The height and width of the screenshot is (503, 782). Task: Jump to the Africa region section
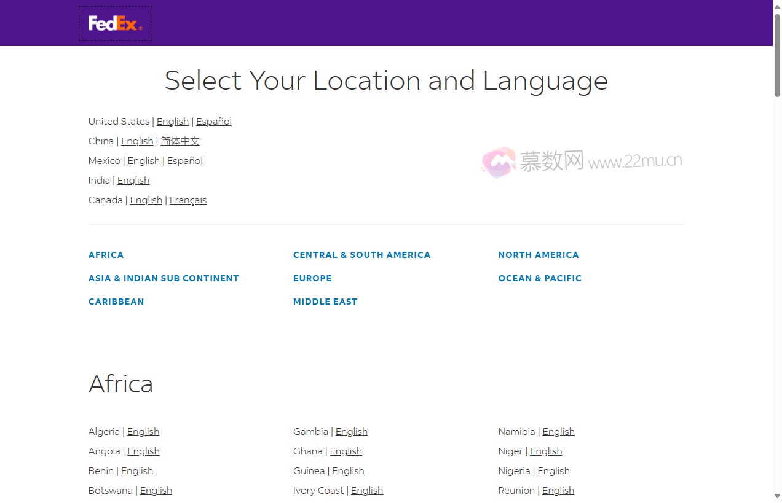[106, 255]
